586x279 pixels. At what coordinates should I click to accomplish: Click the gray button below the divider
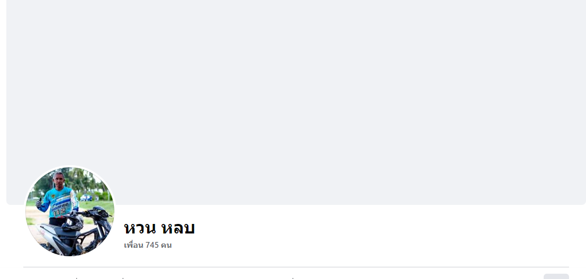coord(556,276)
